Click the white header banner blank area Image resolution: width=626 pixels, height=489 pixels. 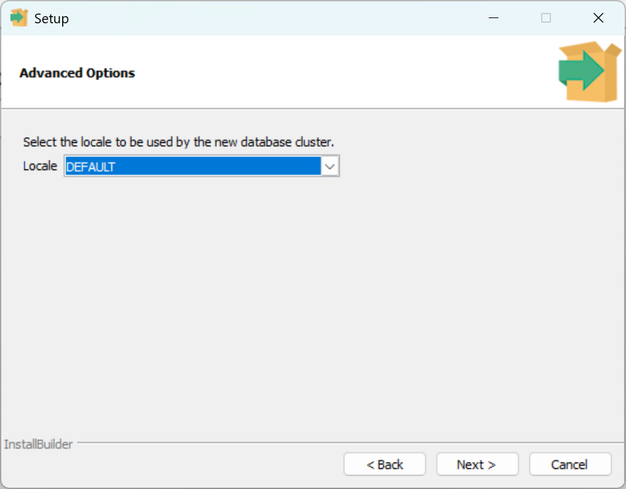click(337, 72)
